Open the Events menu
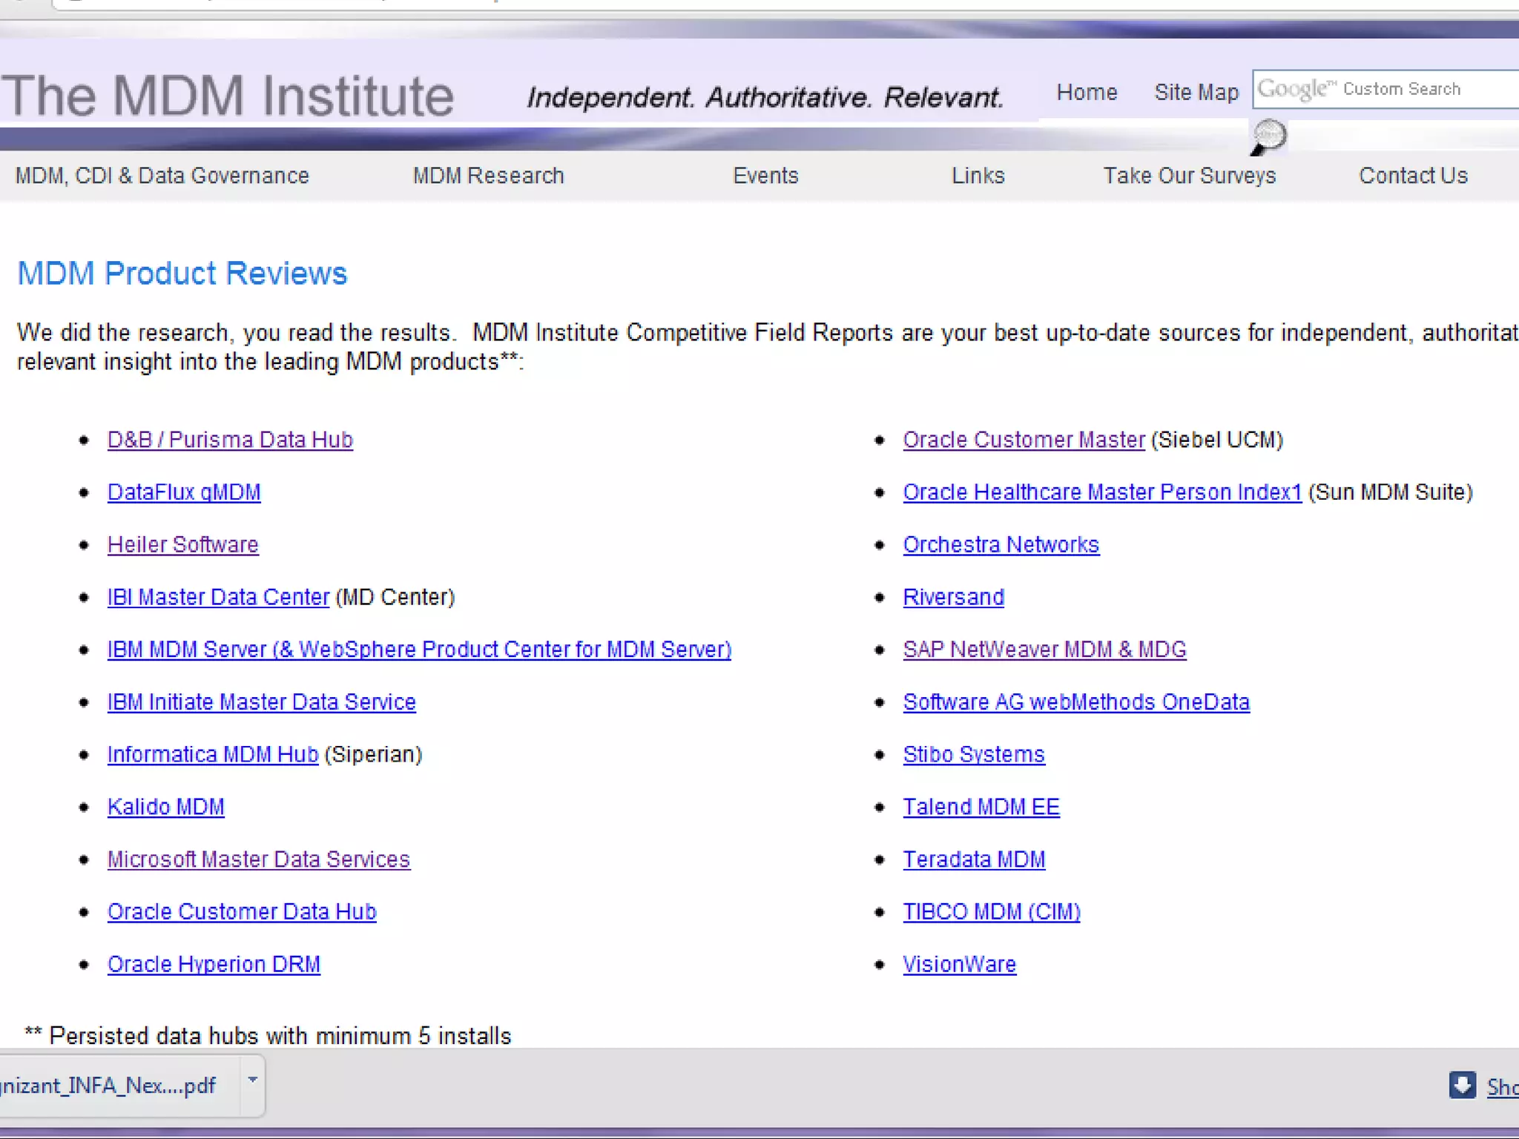 tap(765, 176)
